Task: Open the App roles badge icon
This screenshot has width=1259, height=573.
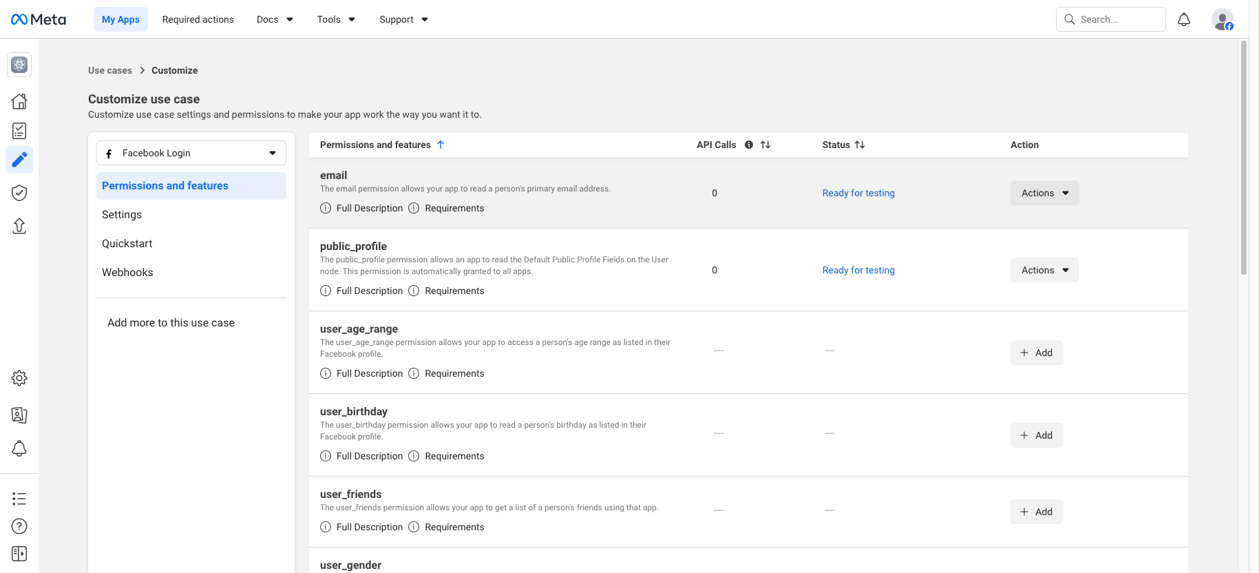Action: tap(19, 415)
